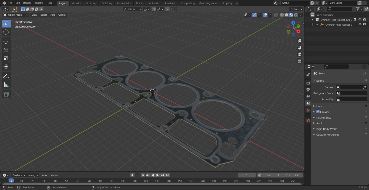The image size is (369, 190).
Task: Toggle the Gravity checkbox
Action: click(x=318, y=112)
